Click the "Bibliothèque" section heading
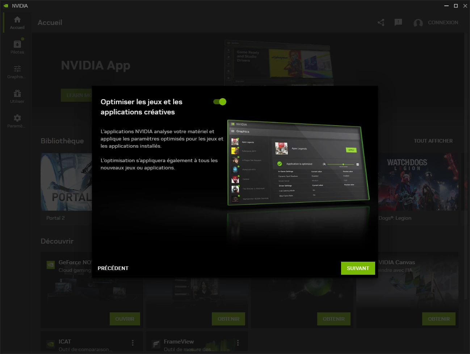Viewport: 470px width, 354px height. pyautogui.click(x=62, y=141)
